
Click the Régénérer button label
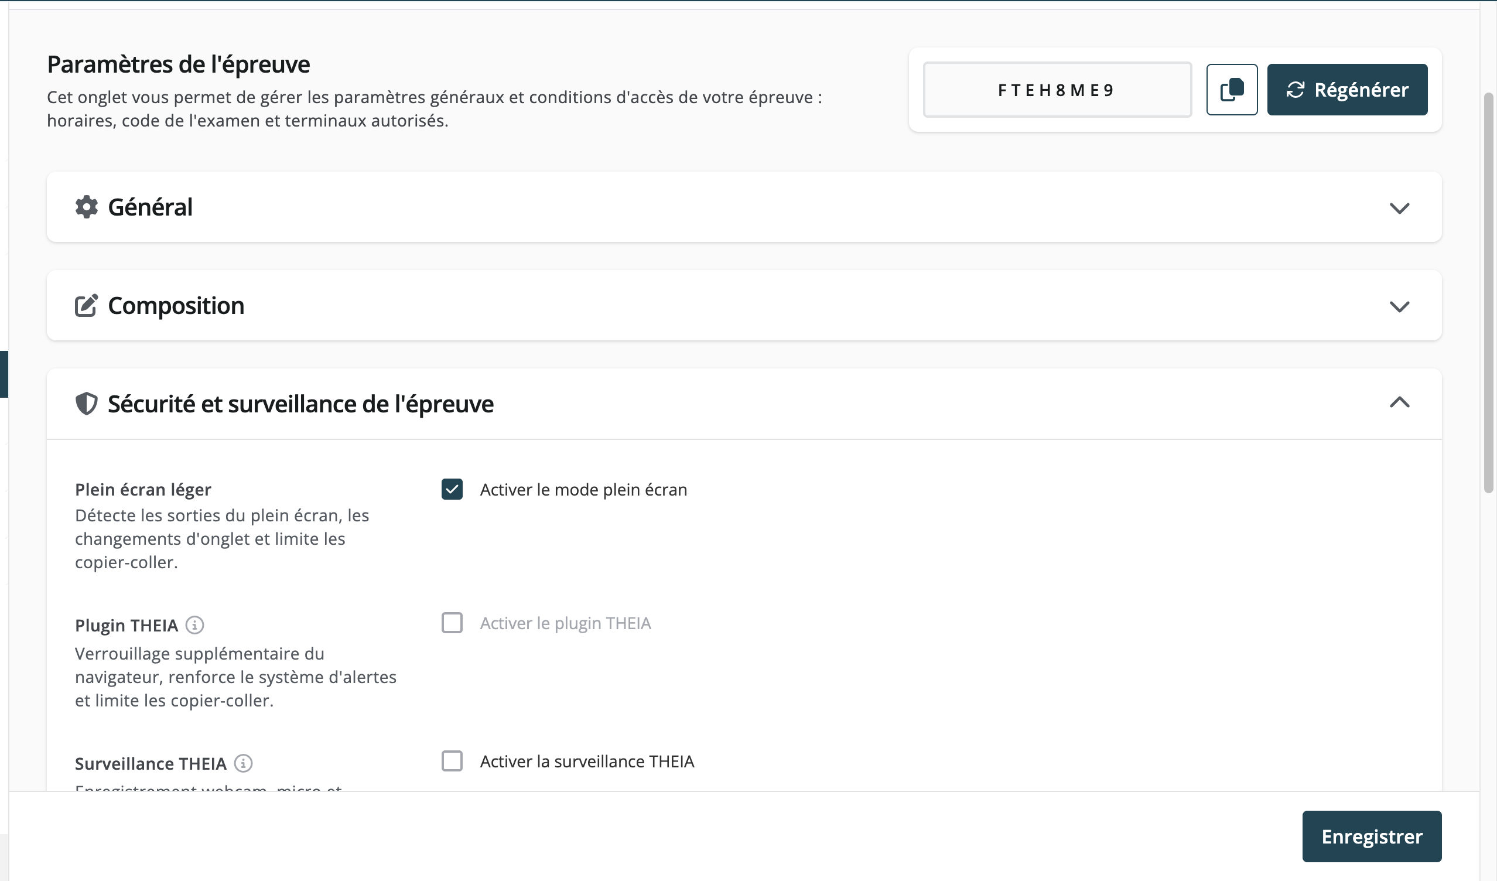[x=1361, y=90]
